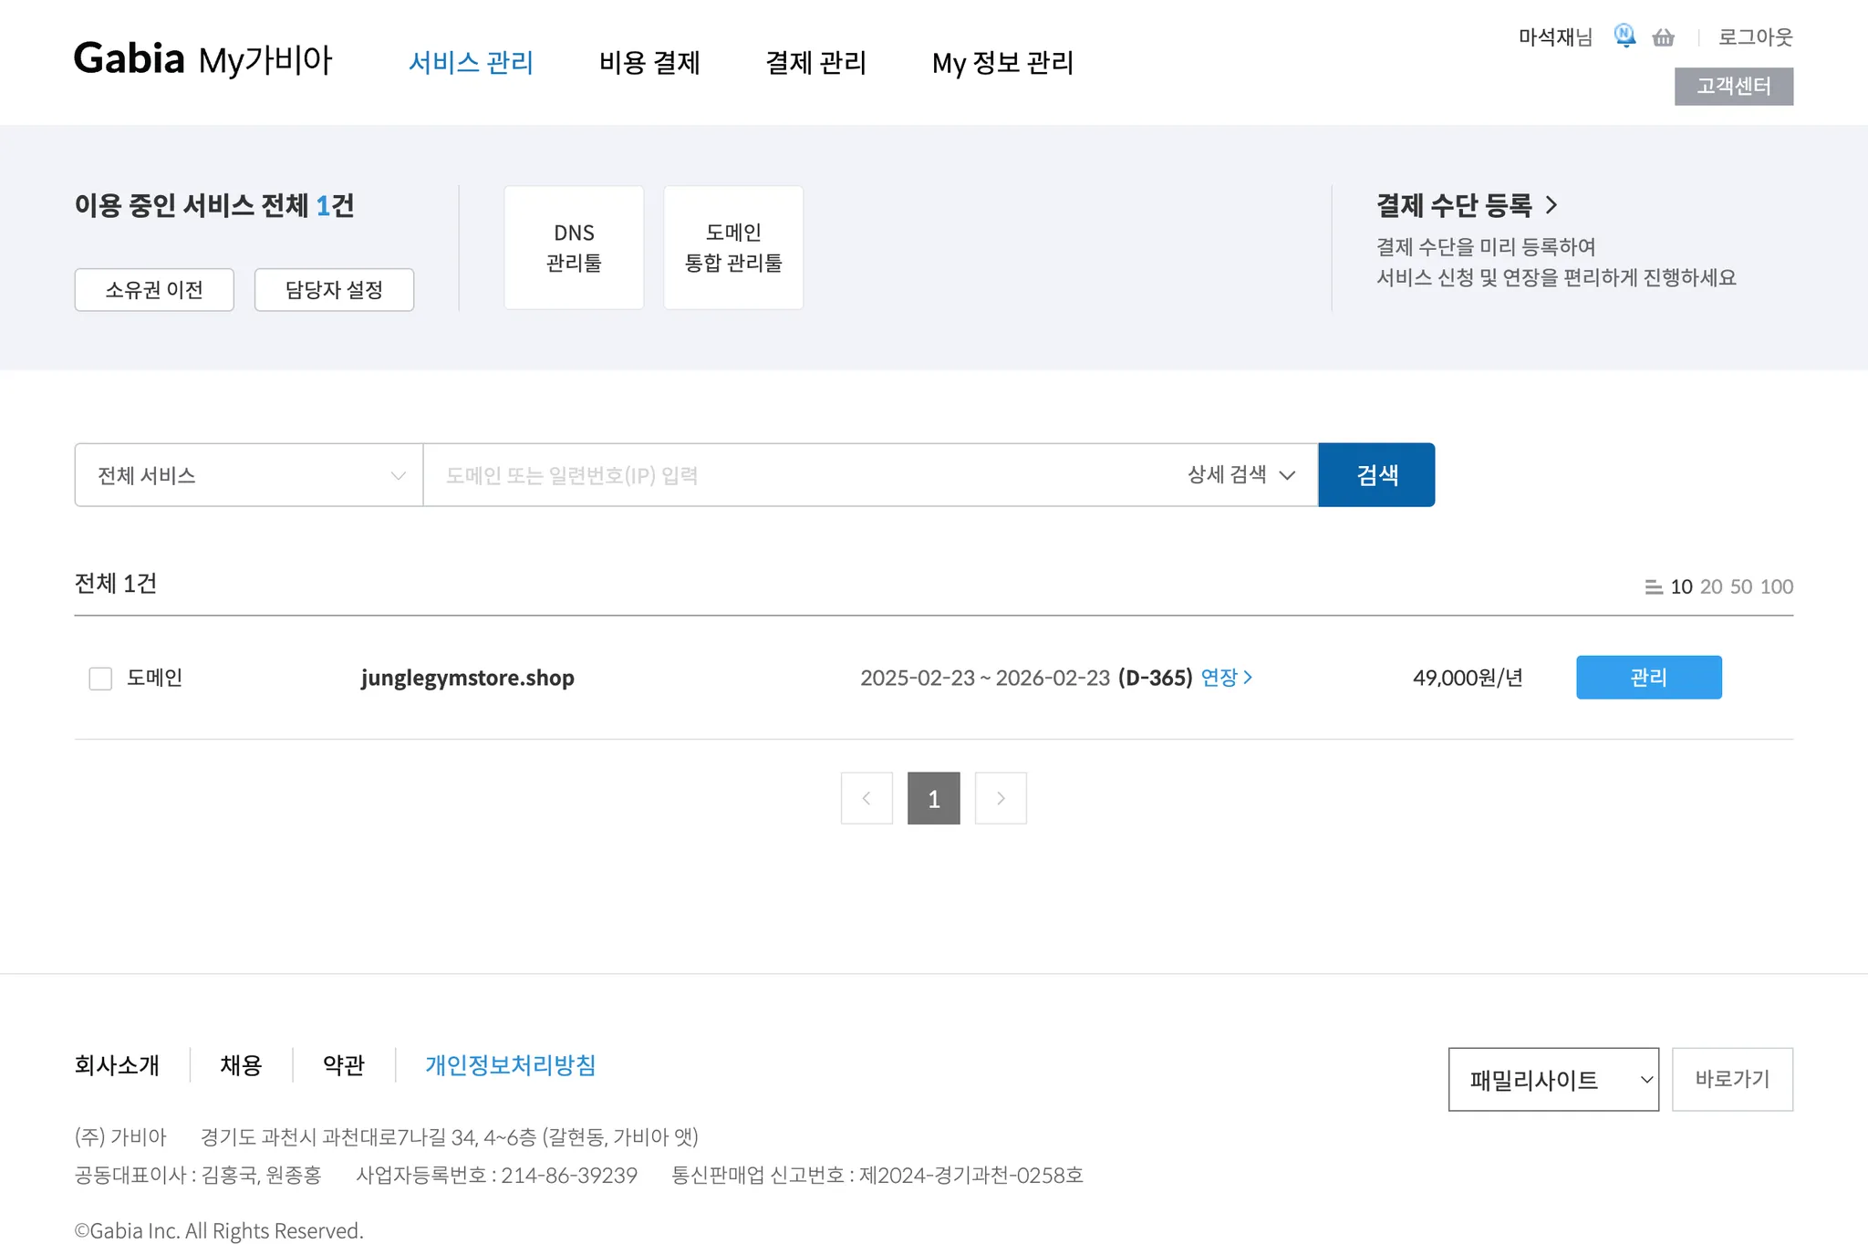
Task: Click arrow next to 결제 수단 등록
Action: [1551, 205]
